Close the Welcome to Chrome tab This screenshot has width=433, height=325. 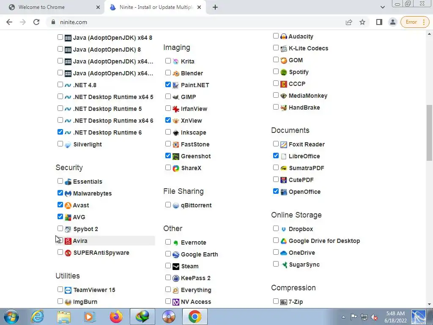point(98,7)
